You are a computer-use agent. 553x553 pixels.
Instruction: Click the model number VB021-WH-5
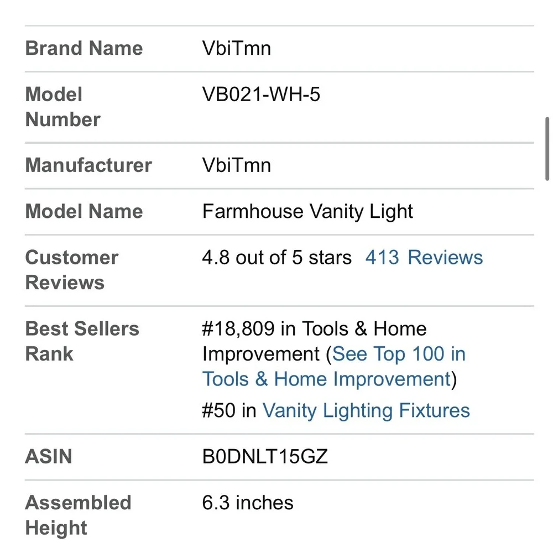pyautogui.click(x=261, y=95)
